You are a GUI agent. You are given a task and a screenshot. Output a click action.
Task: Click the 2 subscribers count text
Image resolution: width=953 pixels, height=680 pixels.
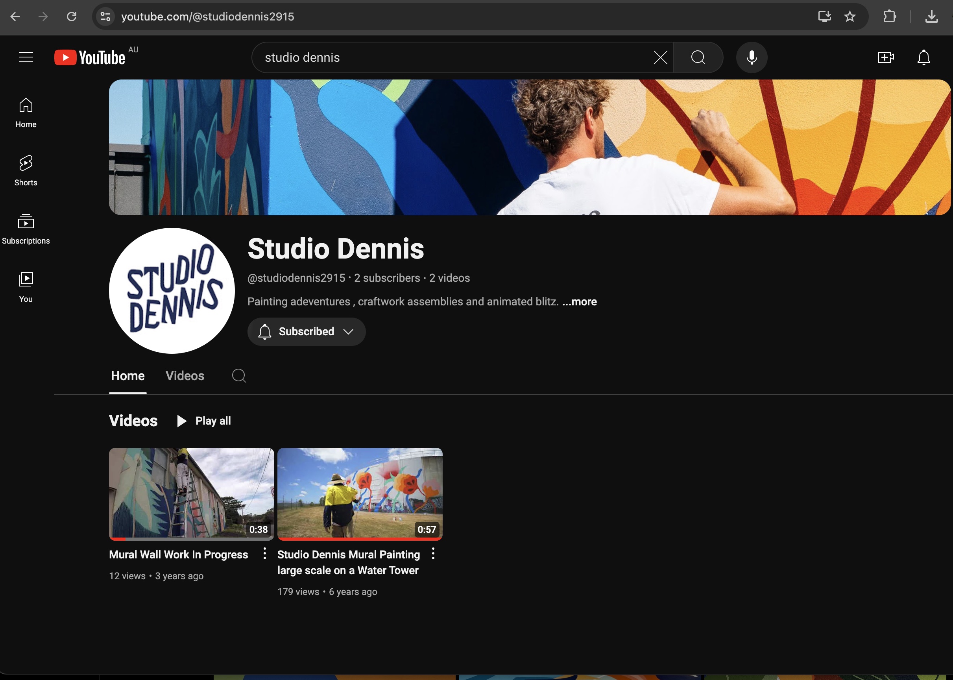[387, 278]
